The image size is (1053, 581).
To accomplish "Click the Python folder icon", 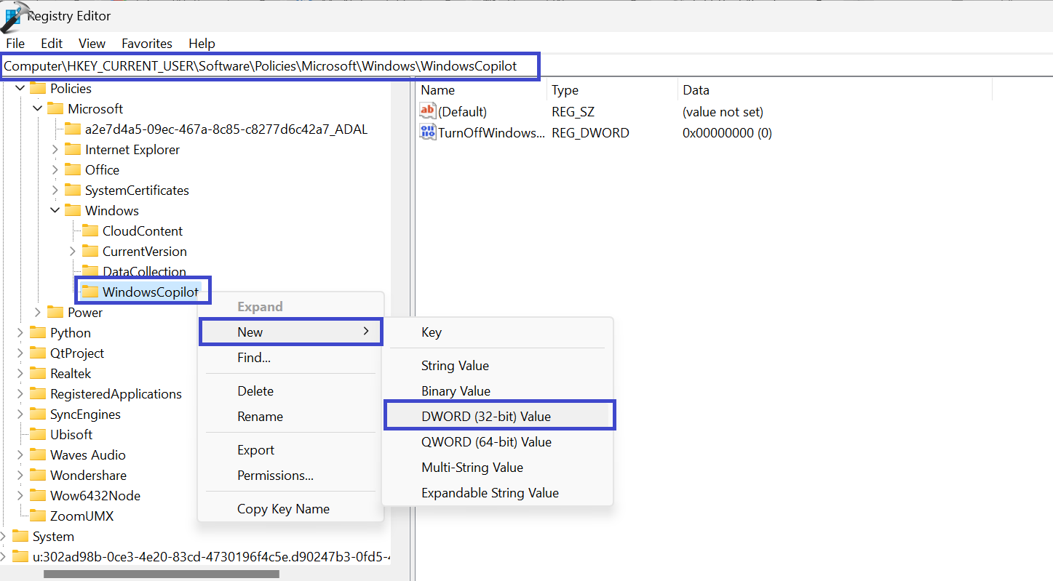I will 38,332.
